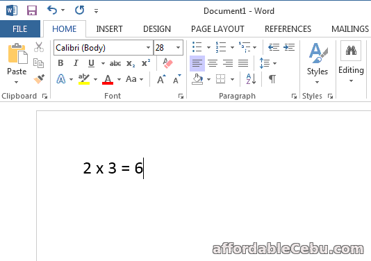The image size is (371, 261).
Task: Apply numbered list
Action: tap(220, 47)
